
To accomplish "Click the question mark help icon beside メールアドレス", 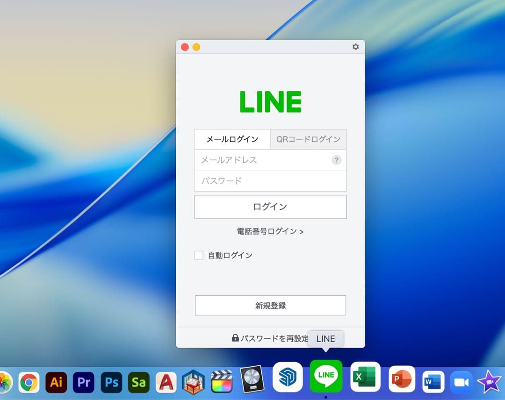I will 336,160.
